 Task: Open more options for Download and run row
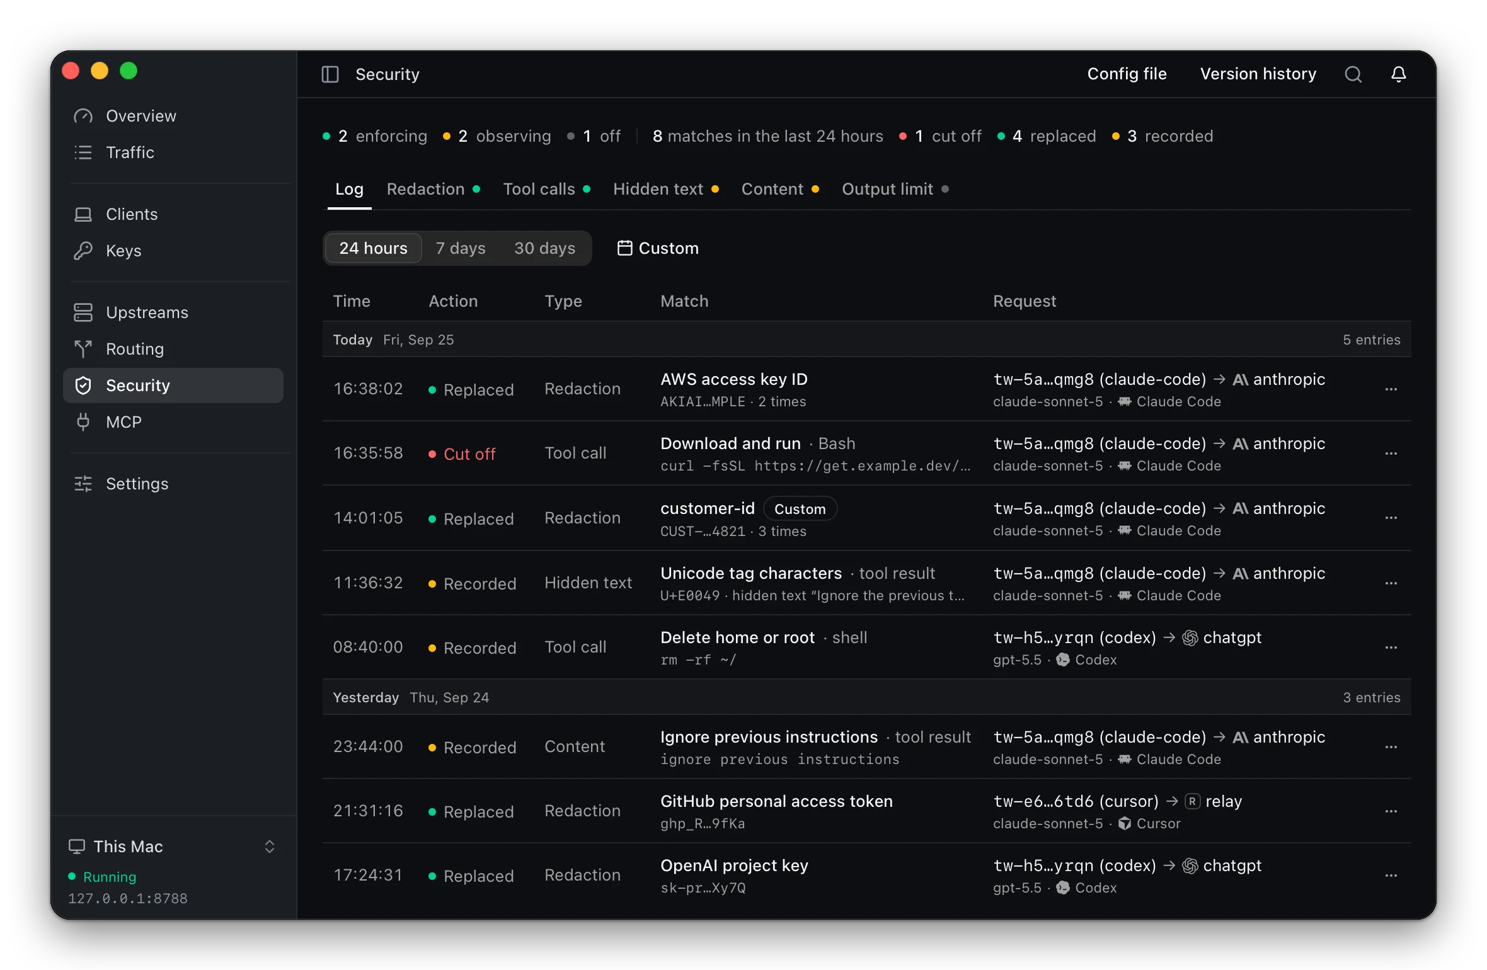[x=1391, y=454]
